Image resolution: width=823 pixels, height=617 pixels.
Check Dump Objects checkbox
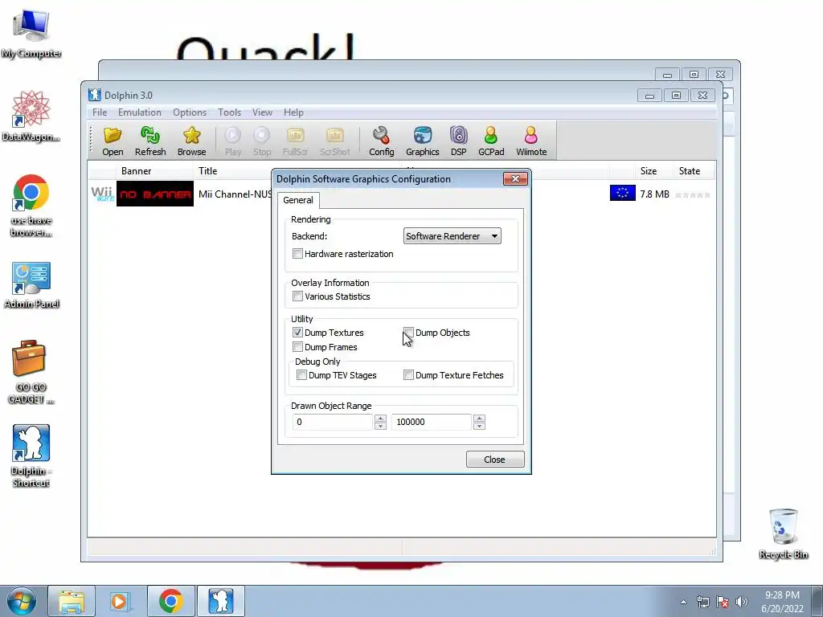(408, 333)
